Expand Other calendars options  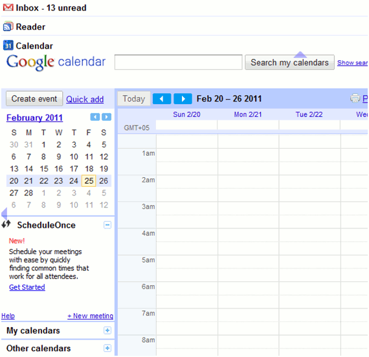pyautogui.click(x=107, y=348)
